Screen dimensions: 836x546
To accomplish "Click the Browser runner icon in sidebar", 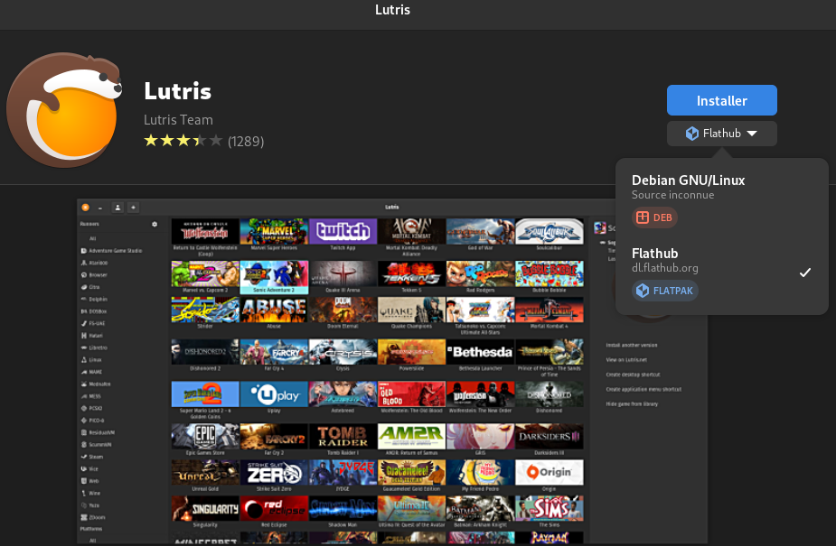I will [x=84, y=275].
